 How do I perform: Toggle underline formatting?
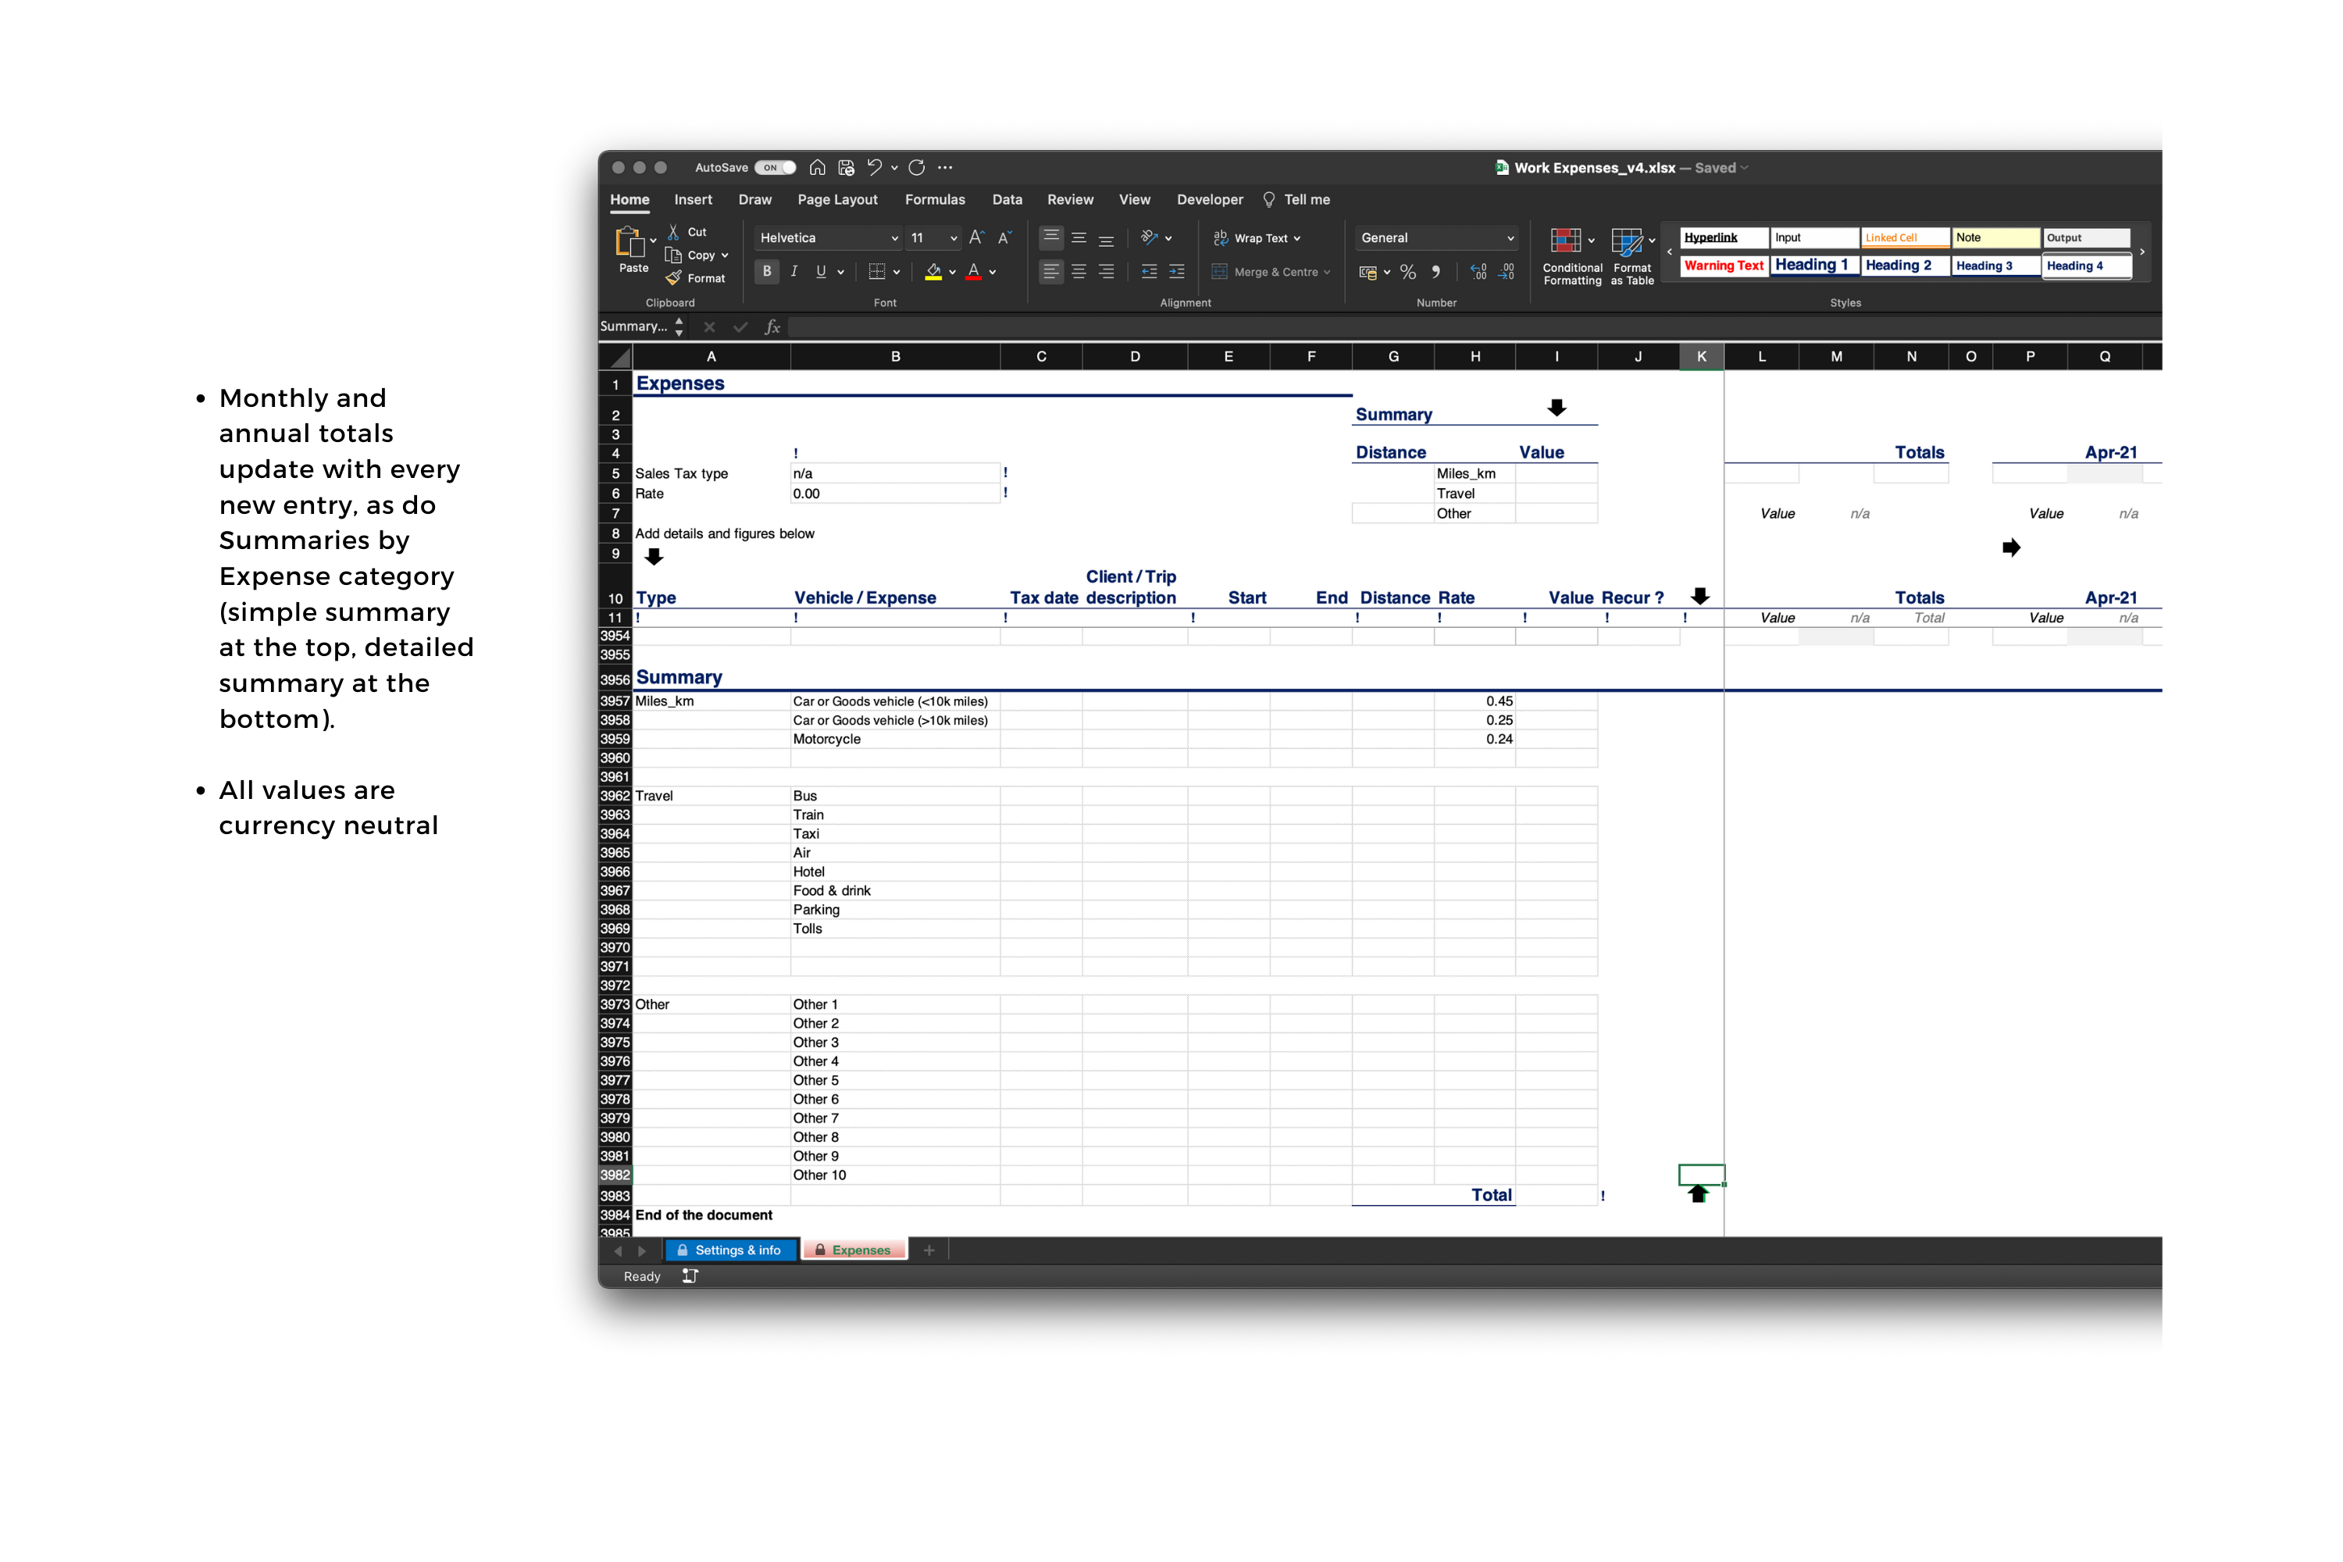point(821,271)
